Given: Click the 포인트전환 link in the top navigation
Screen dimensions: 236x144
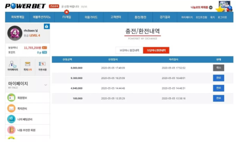Looking at the screenshot, I should click(x=201, y=17).
